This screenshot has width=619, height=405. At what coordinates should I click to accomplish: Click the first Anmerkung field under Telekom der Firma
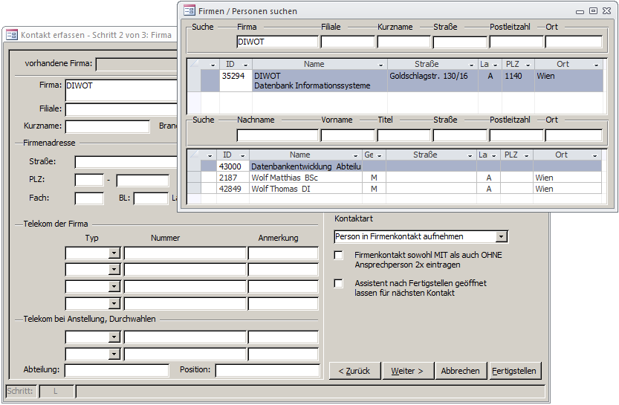[283, 253]
